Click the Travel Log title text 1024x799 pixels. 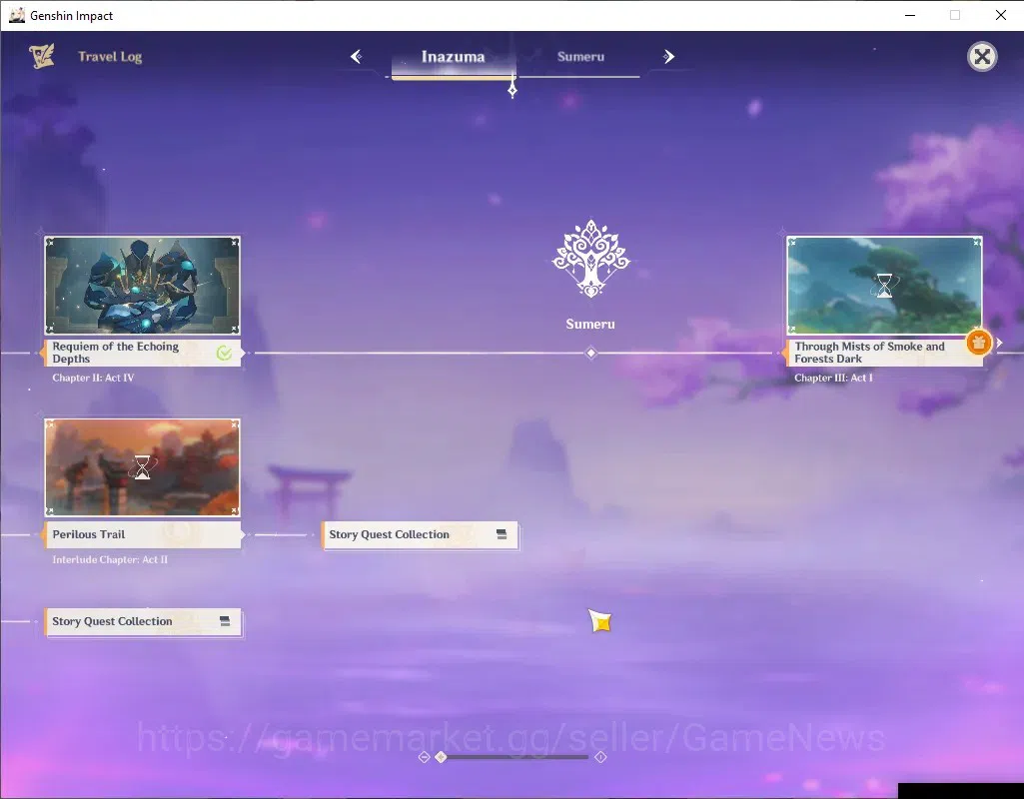pos(110,57)
